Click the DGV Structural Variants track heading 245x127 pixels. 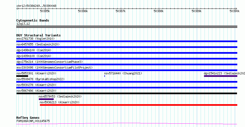coord(39,35)
